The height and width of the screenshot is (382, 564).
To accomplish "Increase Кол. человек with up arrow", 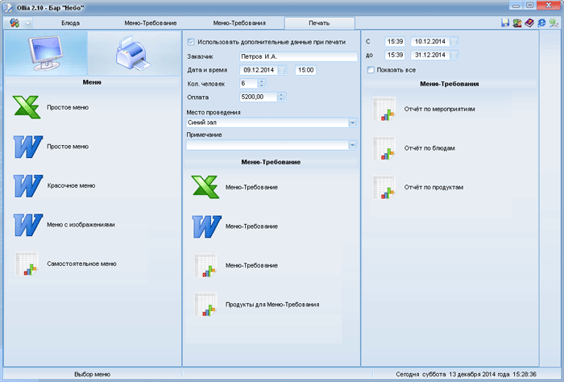I will click(262, 81).
